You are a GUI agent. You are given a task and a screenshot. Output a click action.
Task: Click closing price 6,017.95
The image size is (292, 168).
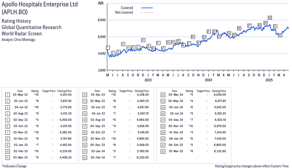click(x=220, y=101)
